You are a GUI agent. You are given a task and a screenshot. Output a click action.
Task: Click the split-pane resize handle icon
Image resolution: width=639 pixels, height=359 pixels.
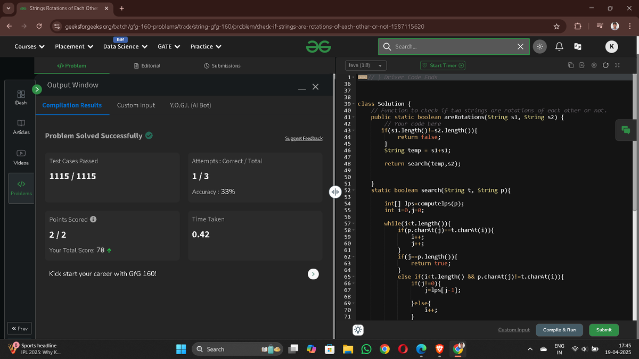[x=334, y=191]
